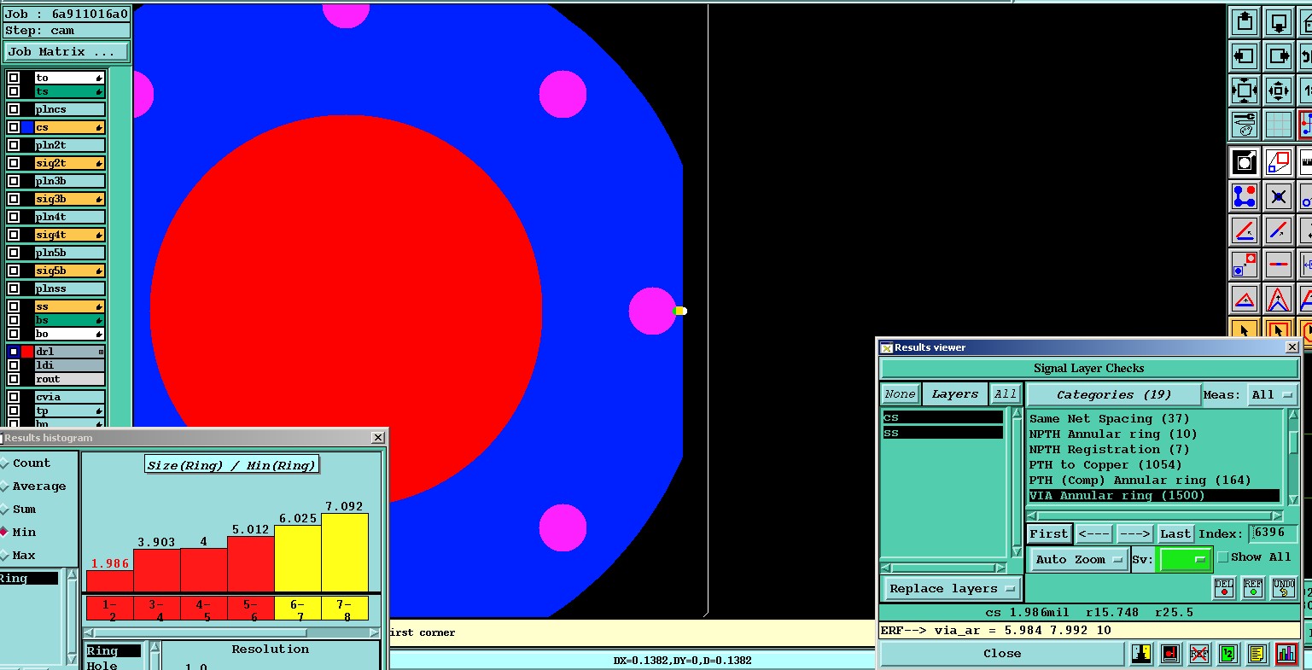This screenshot has width=1312, height=670.
Task: Click the tall red-blue triangle icon
Action: pos(1278,299)
